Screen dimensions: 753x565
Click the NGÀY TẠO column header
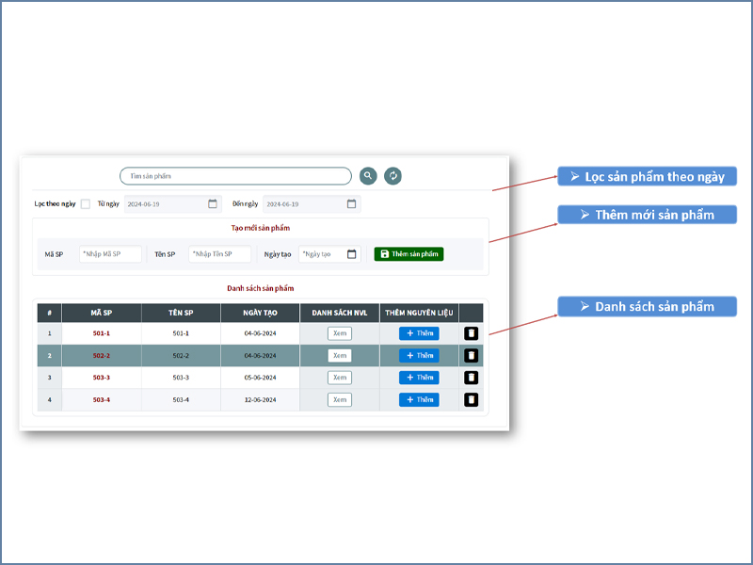point(260,313)
